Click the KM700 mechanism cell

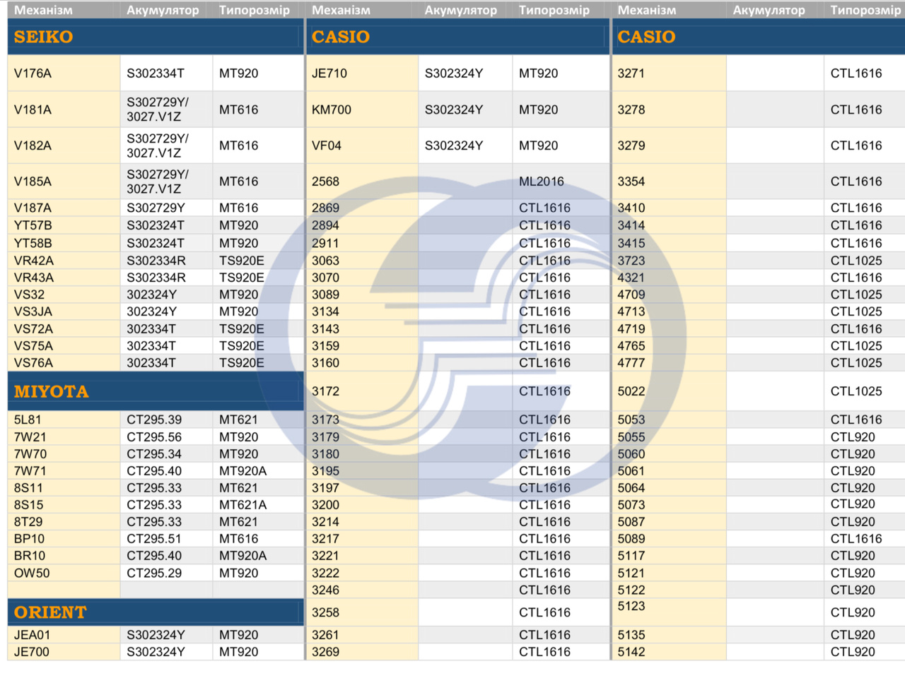[332, 109]
